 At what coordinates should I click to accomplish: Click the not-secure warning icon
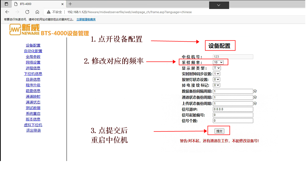(48, 12)
